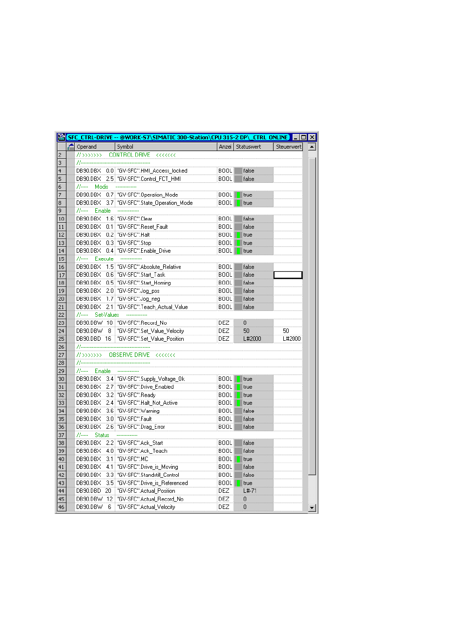Click the scroll down arrow of the table
The height and width of the screenshot is (639, 466).
pos(312,507)
